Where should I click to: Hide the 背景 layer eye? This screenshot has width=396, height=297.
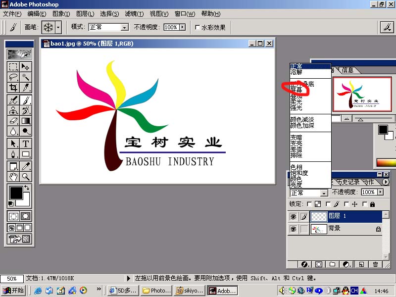pos(293,229)
